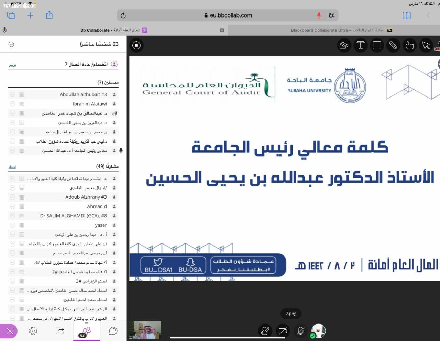440x341 pixels.
Task: Adjust the slide progress slider at bottom
Action: pos(227,337)
